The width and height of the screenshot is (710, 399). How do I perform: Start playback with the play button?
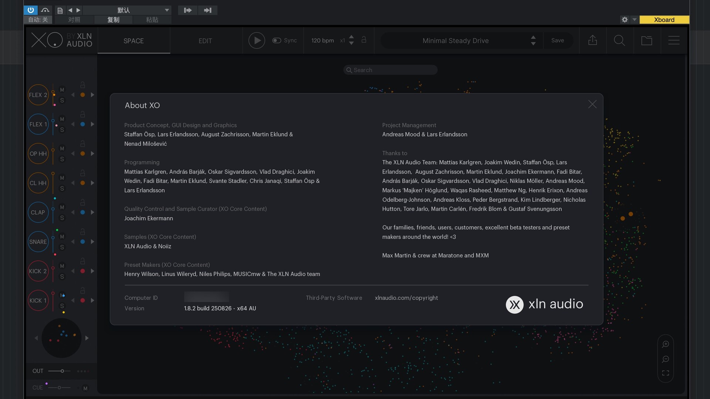[x=257, y=41]
